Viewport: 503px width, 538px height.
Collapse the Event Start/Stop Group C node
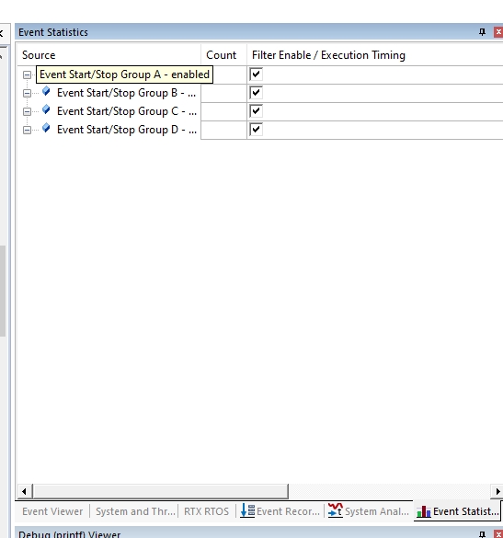pos(27,112)
